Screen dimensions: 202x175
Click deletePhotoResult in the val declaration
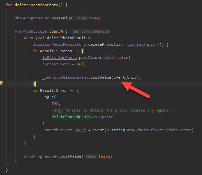click(66, 38)
